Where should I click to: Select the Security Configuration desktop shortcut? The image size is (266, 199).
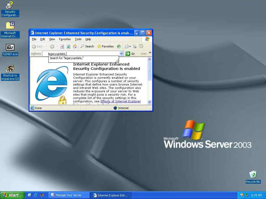[10, 9]
